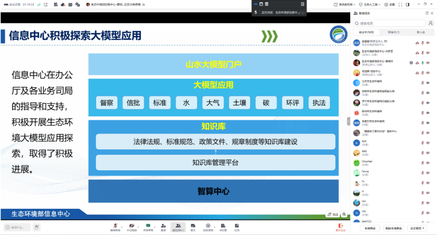Screen dimensions: 437x235
Task: Open the meeting controls dropdown at panel bottom
Action: tap(420, 228)
